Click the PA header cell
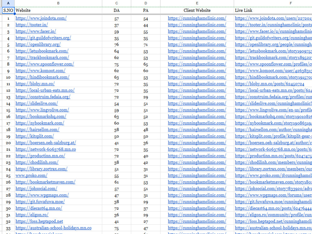This screenshot has width=312, height=234. [146, 10]
